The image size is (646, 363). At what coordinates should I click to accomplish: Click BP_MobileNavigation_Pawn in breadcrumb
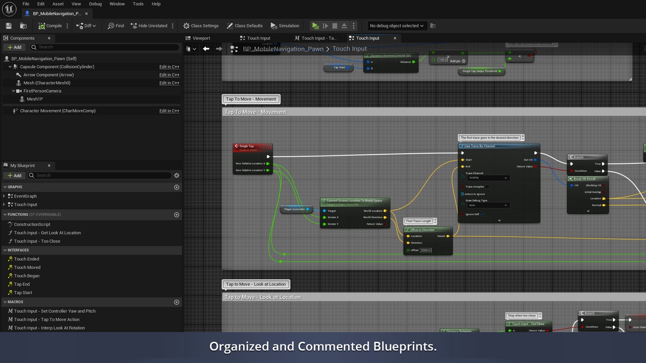283,49
